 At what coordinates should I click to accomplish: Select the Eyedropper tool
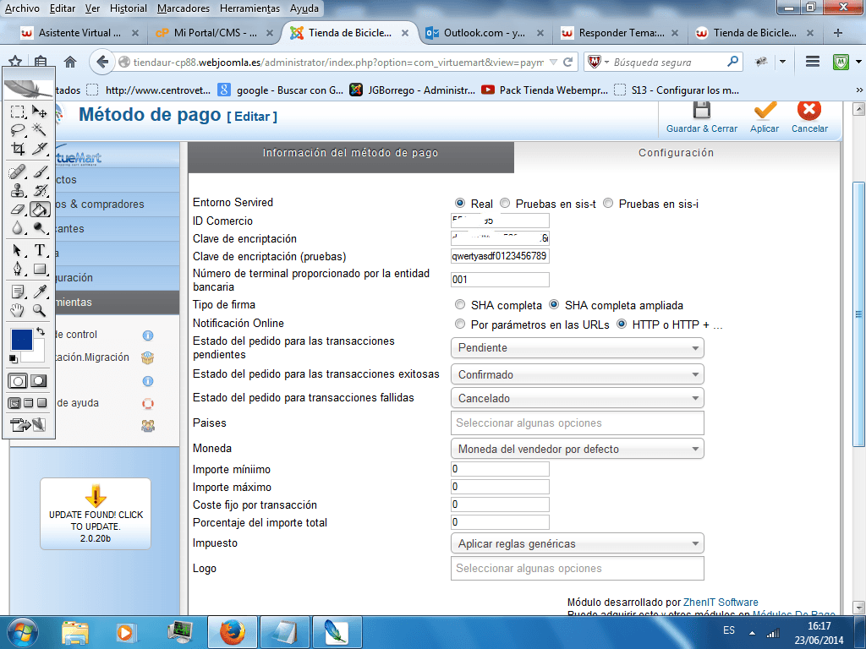click(39, 292)
